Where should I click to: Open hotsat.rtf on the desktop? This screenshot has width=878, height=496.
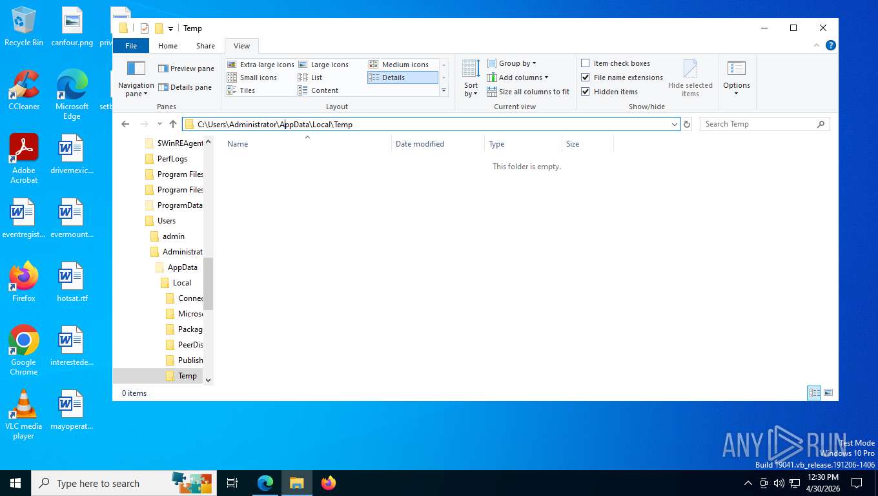point(72,283)
